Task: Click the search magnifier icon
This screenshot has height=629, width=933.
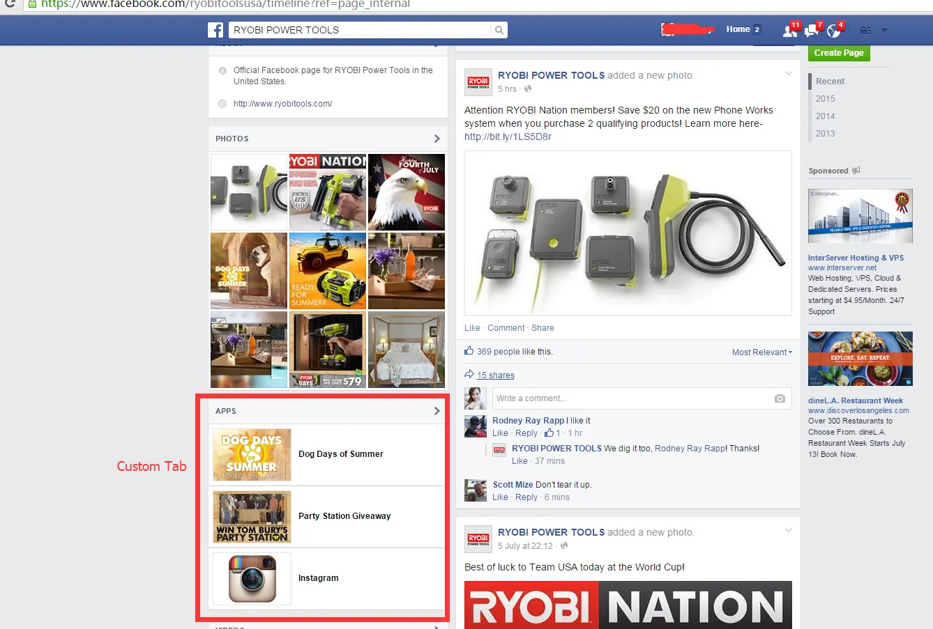Action: (499, 30)
